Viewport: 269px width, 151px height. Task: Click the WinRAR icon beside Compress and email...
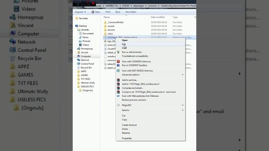[118, 88]
